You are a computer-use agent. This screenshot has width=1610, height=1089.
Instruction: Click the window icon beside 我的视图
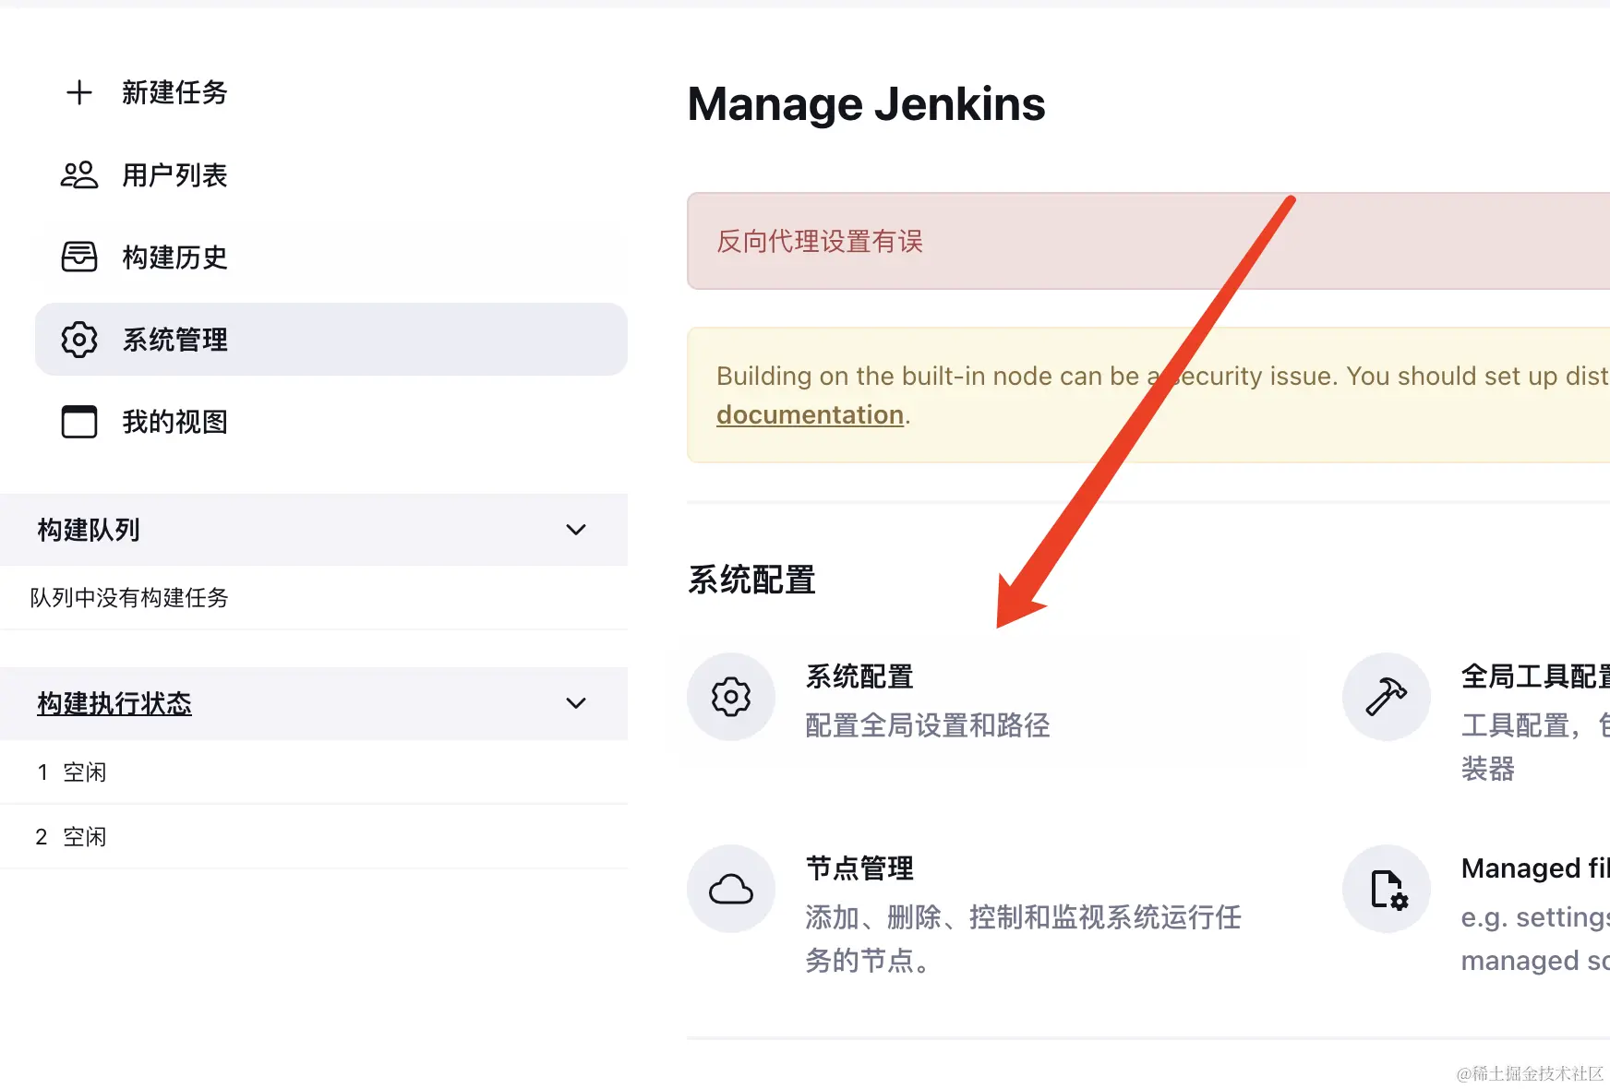tap(79, 422)
